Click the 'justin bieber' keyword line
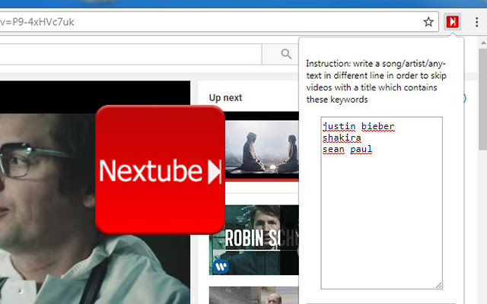The width and height of the screenshot is (487, 304). [x=358, y=126]
